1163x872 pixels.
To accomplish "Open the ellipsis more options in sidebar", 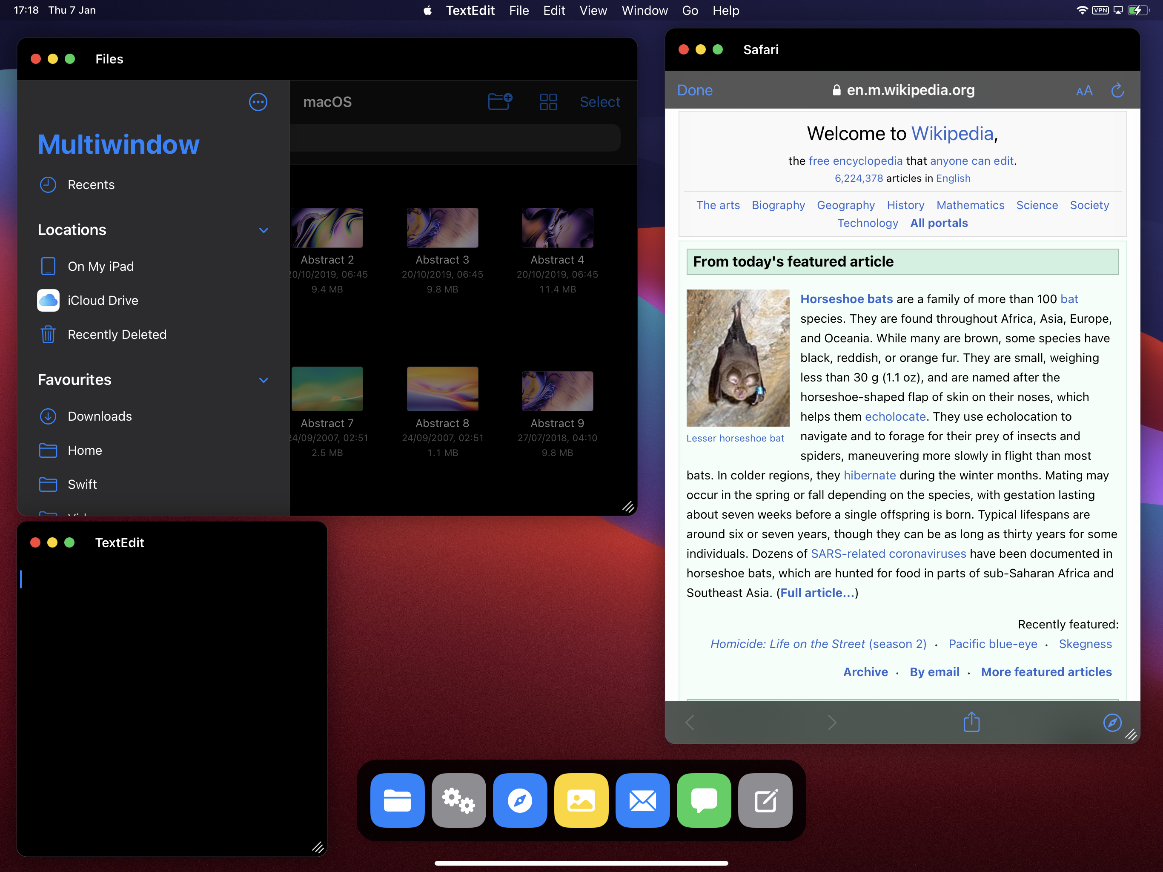I will pyautogui.click(x=258, y=101).
